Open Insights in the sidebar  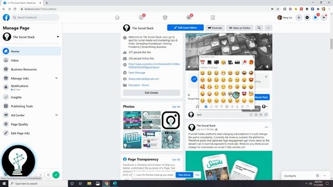tap(31, 97)
